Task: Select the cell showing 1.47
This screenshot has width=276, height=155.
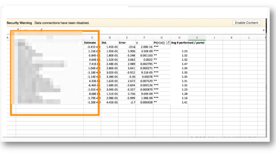Action: (x=179, y=64)
